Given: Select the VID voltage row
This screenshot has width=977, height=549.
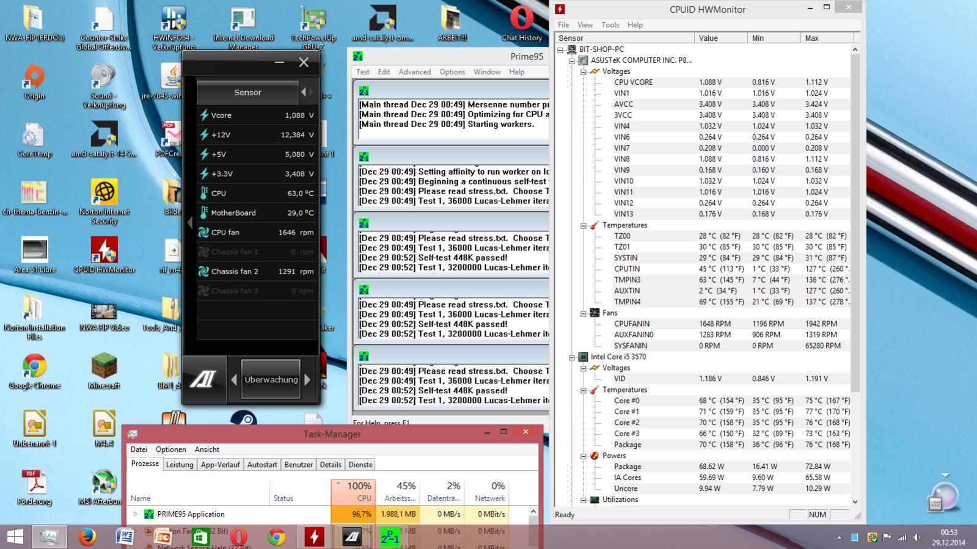Looking at the screenshot, I should click(x=731, y=379).
